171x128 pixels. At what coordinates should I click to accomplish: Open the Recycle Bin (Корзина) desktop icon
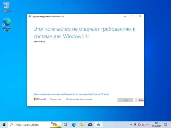(x=7, y=7)
